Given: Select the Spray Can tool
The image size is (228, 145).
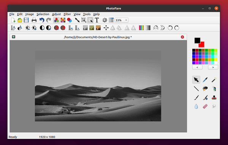Looking at the screenshot, I should click(214, 89).
